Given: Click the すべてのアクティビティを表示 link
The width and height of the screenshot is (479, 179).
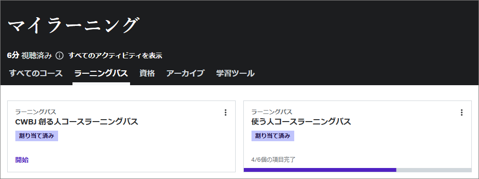Looking at the screenshot, I should pyautogui.click(x=115, y=56).
